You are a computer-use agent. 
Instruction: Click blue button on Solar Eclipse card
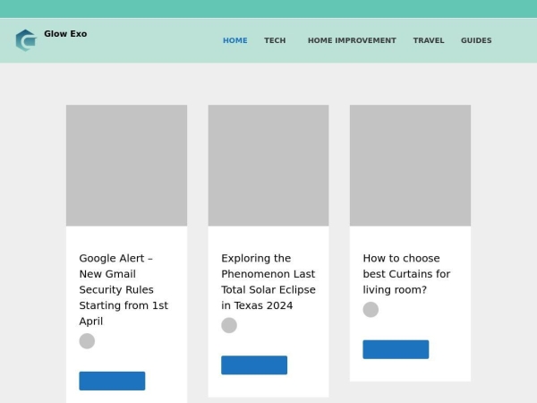254,365
